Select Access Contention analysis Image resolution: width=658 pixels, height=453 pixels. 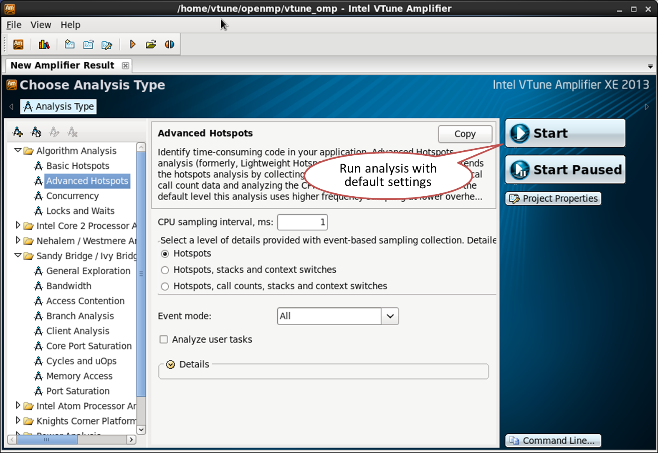coord(85,301)
